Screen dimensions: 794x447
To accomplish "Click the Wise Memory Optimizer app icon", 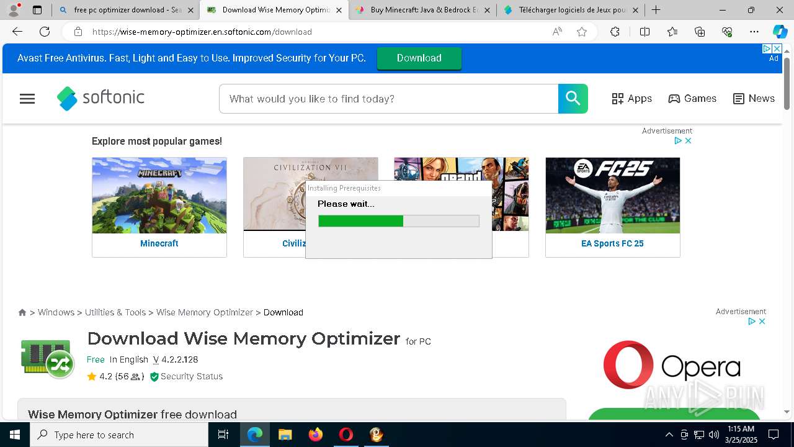I will click(x=48, y=358).
